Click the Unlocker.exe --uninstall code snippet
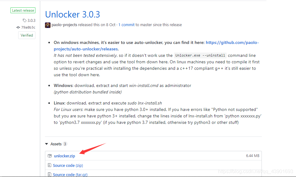This screenshot has width=296, height=177. (200, 55)
